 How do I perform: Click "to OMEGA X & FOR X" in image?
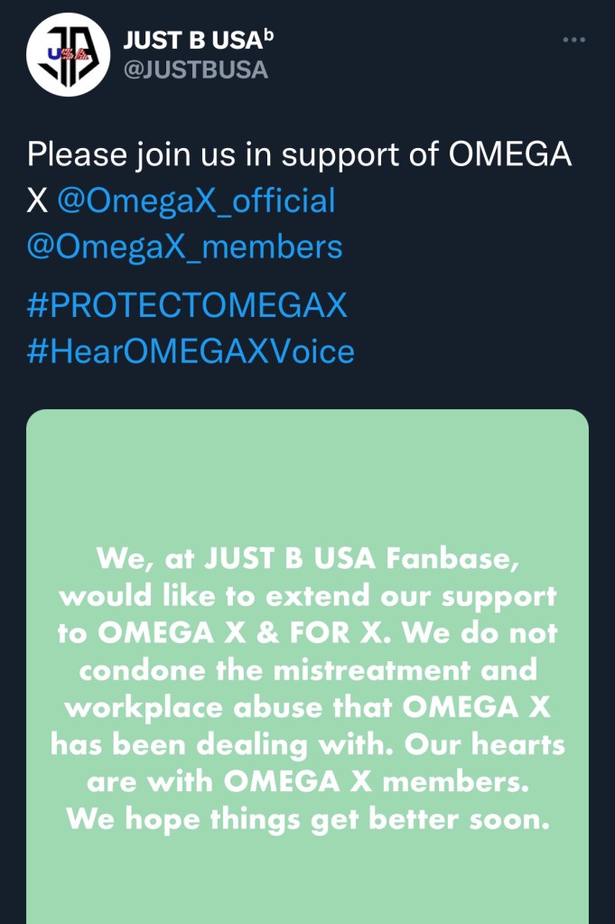(x=226, y=632)
